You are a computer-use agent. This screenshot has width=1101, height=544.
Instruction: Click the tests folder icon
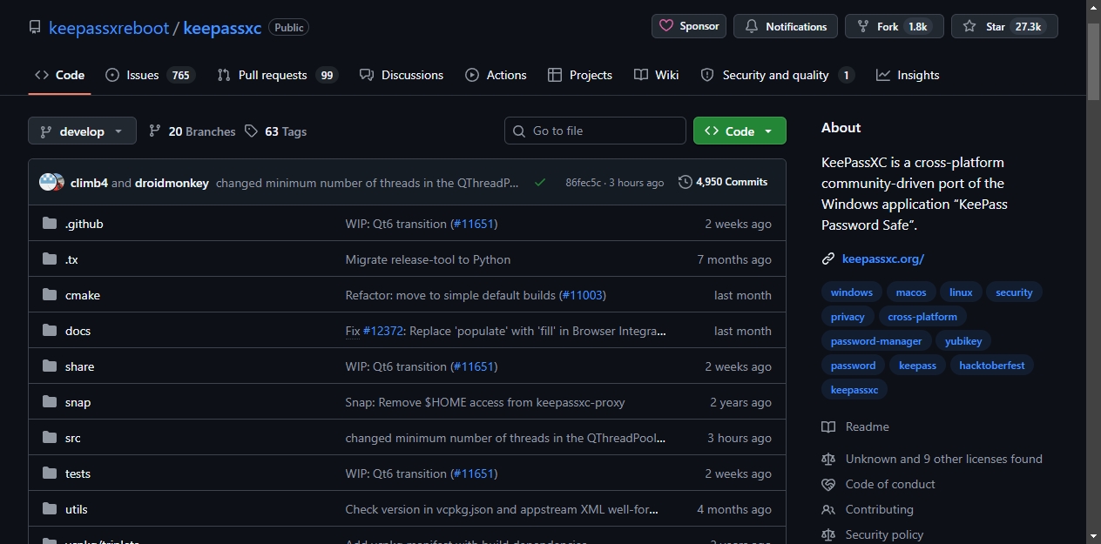click(x=50, y=473)
